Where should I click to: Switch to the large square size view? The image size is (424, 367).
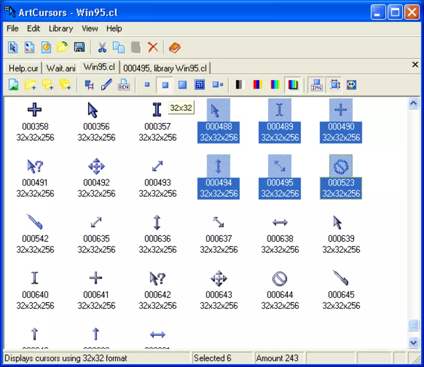[182, 85]
